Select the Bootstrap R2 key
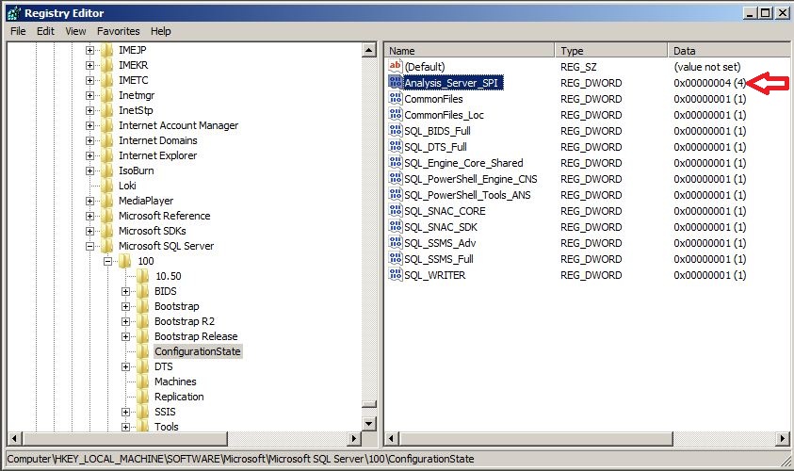The height and width of the screenshot is (471, 794). (x=185, y=321)
